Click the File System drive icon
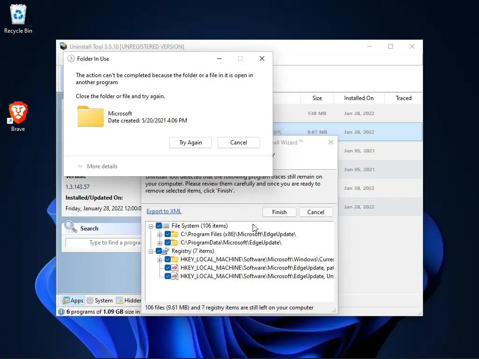This screenshot has height=359, width=479. coord(166,226)
